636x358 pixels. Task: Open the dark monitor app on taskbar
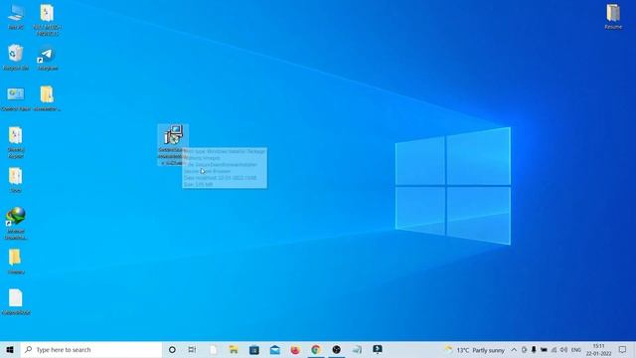pos(378,349)
